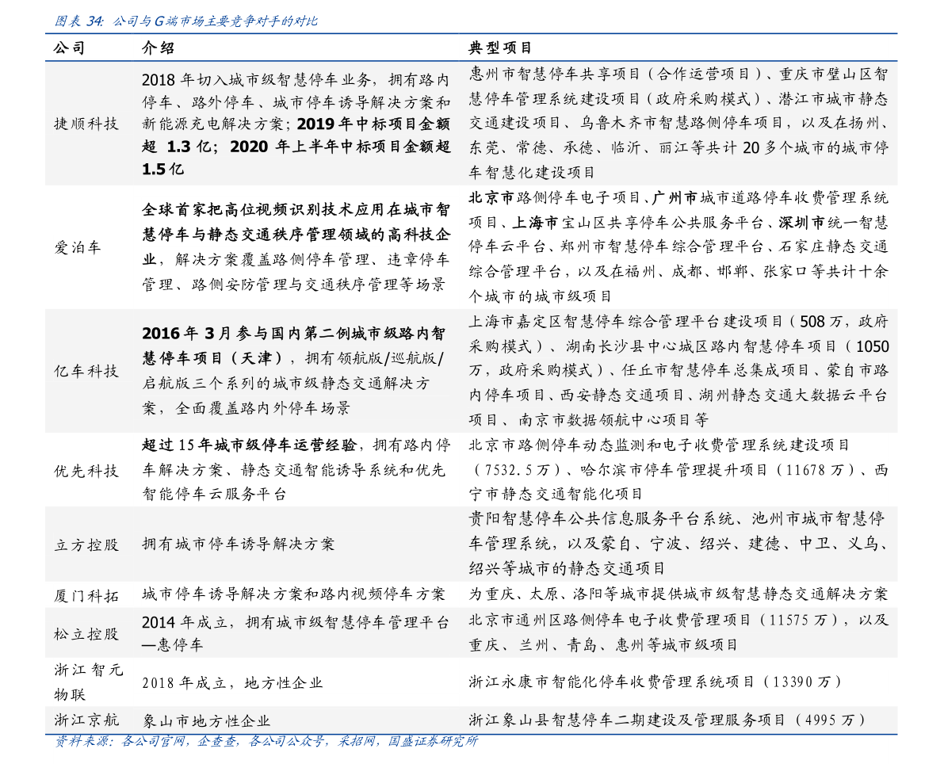Viewport: 944px width, 764px height.
Task: Click the 象山市地方性企业 introduction text
Action: click(x=206, y=721)
